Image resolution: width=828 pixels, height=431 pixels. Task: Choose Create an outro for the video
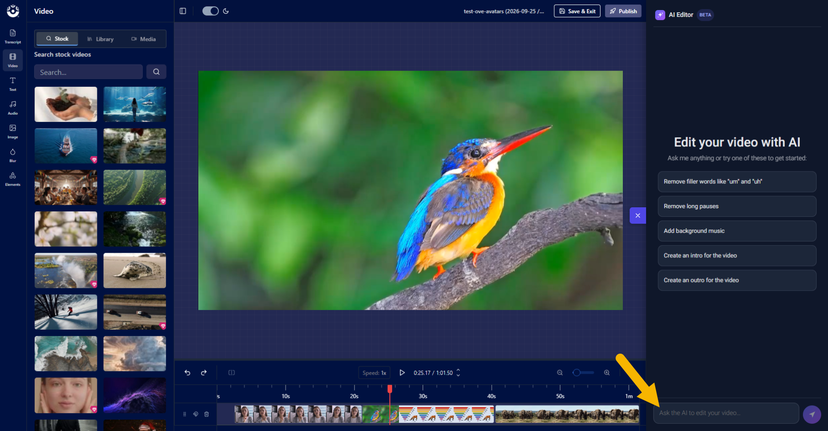point(737,280)
